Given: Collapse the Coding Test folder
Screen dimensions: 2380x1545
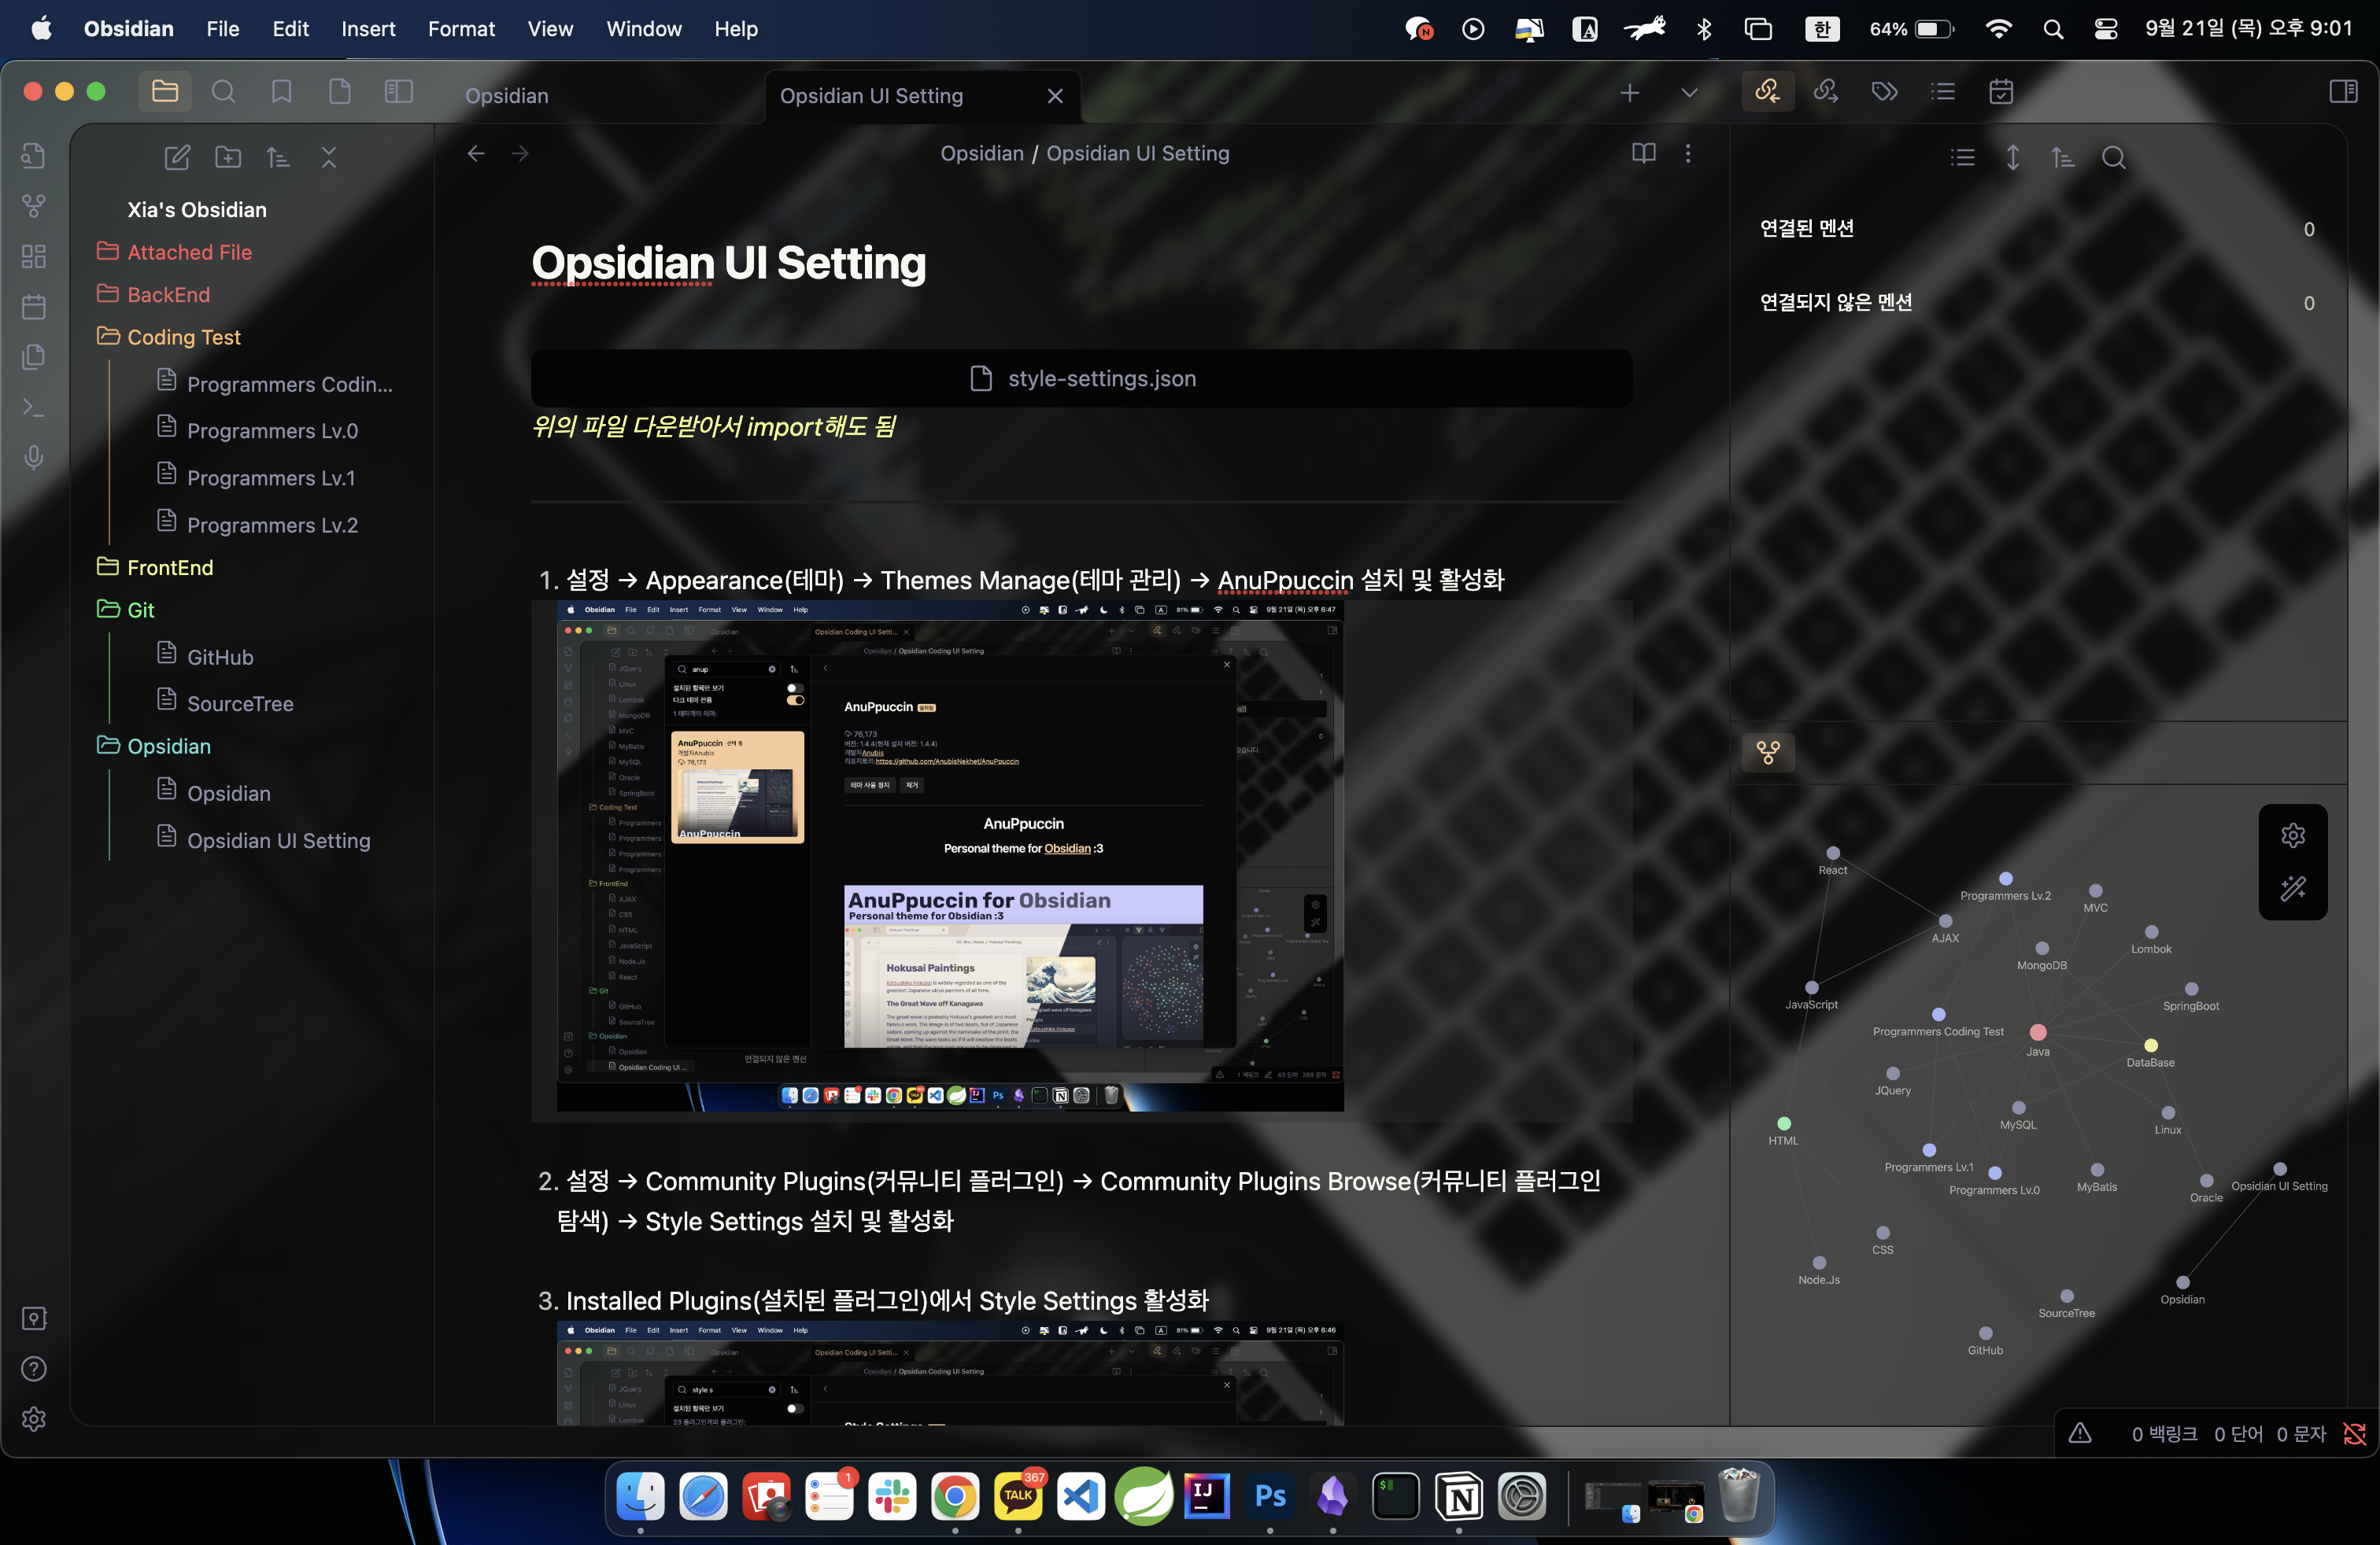Looking at the screenshot, I should click(183, 337).
